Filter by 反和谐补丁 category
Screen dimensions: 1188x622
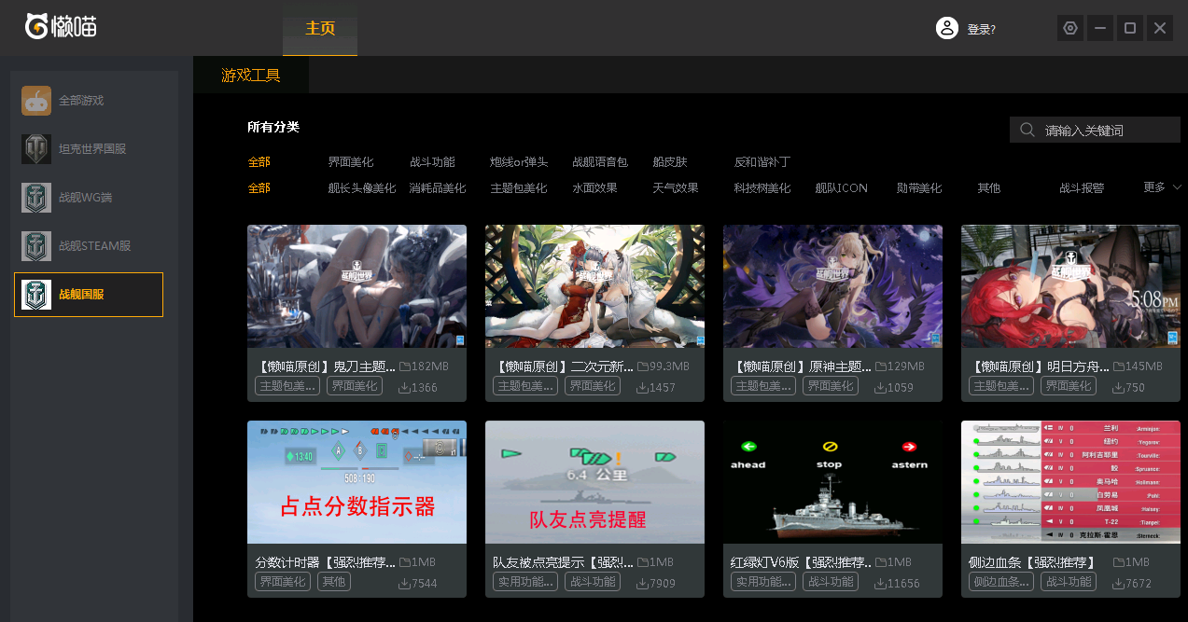762,162
